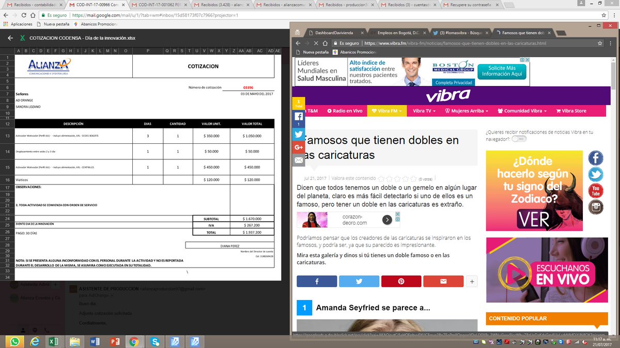Expand the Vibra TV menu

pyautogui.click(x=424, y=111)
